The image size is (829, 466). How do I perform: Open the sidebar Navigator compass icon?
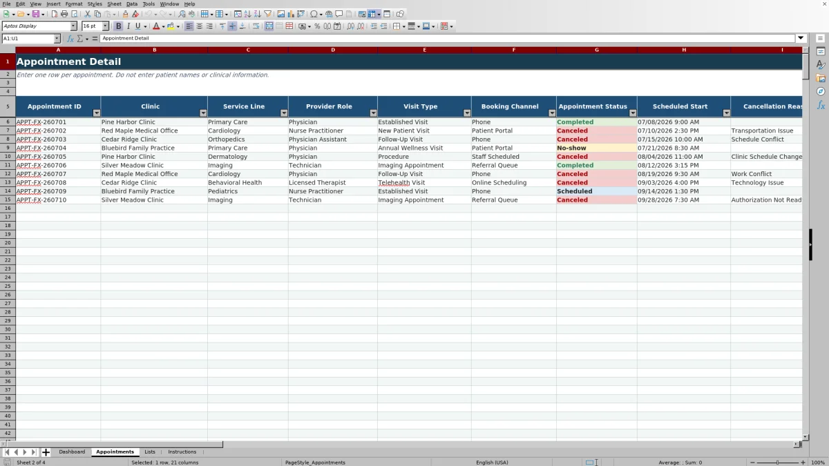click(x=821, y=91)
